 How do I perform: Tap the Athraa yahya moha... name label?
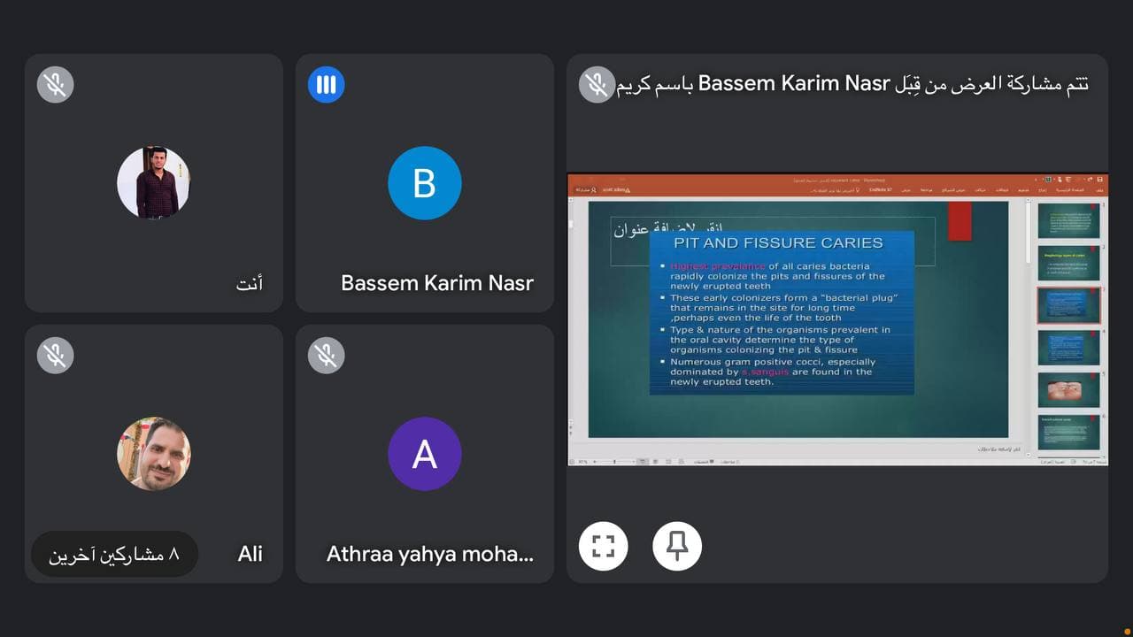(430, 554)
